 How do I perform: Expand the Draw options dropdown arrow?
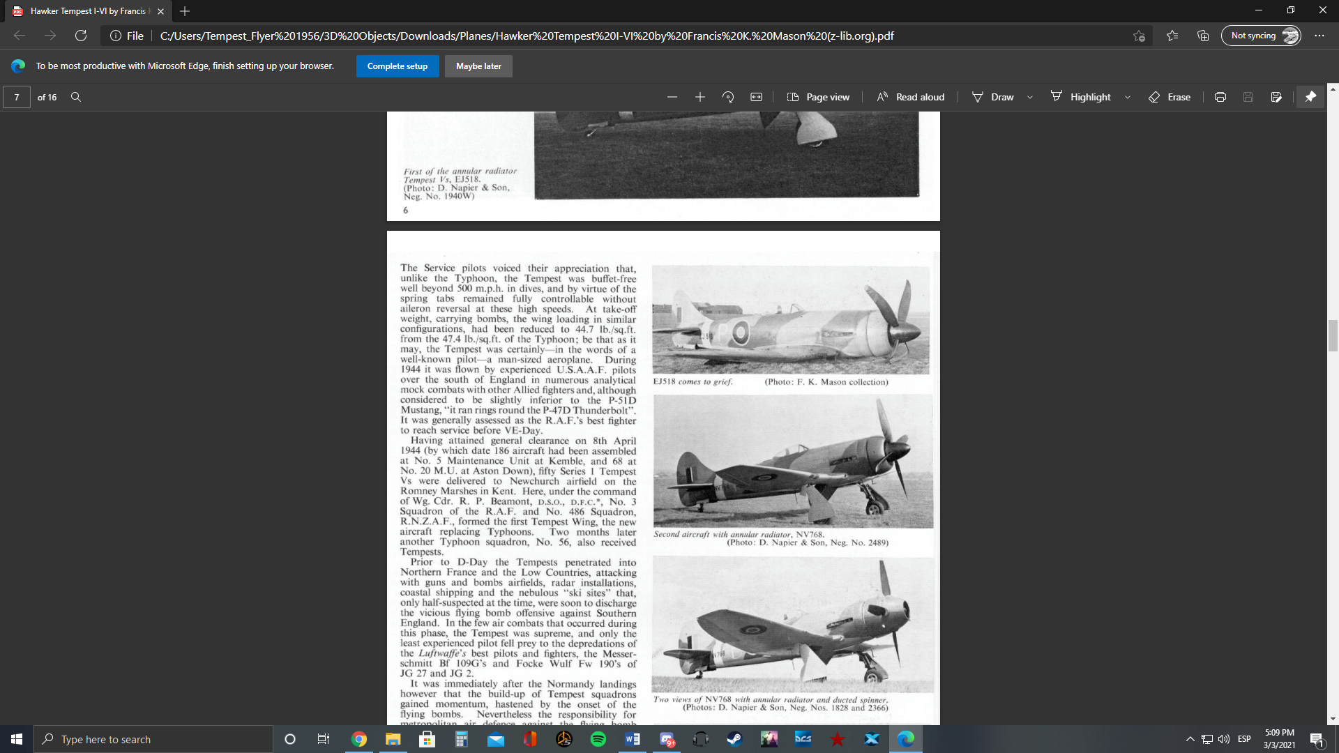(x=1030, y=97)
